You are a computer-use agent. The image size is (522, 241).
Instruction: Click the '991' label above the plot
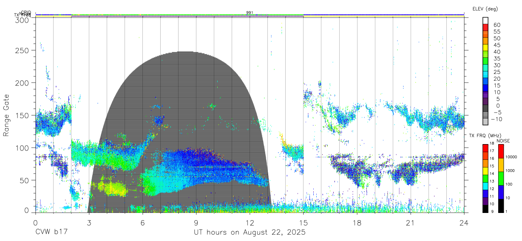250,13
